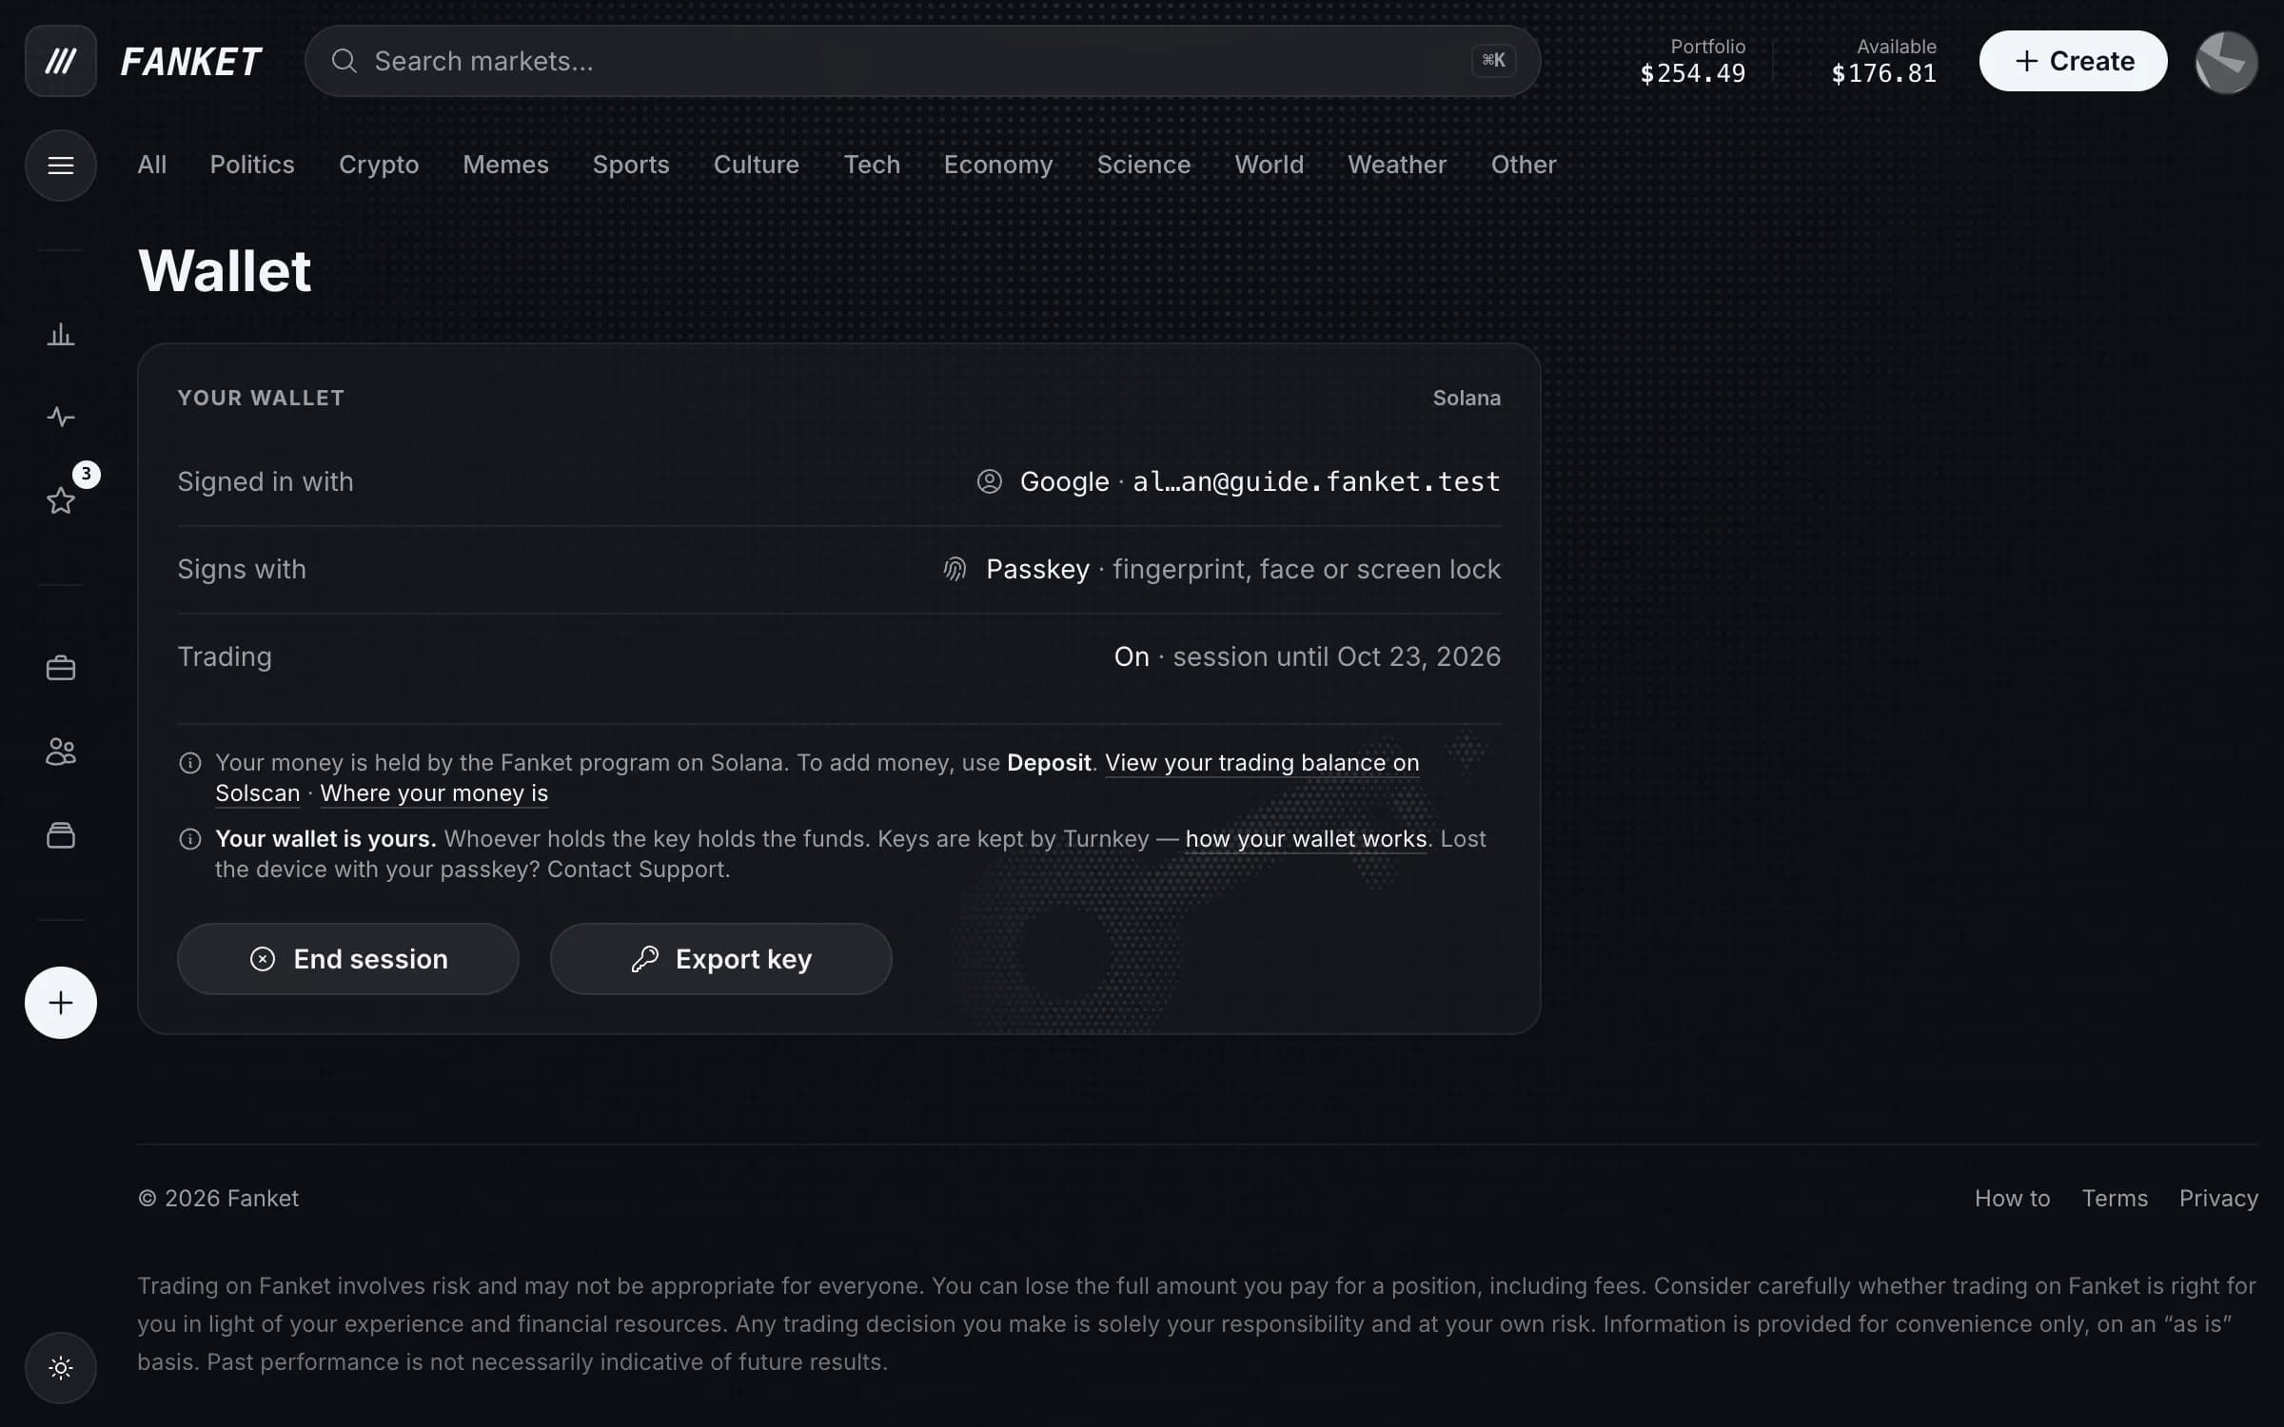Select the Science category tab
Viewport: 2284px width, 1427px height.
coord(1143,165)
